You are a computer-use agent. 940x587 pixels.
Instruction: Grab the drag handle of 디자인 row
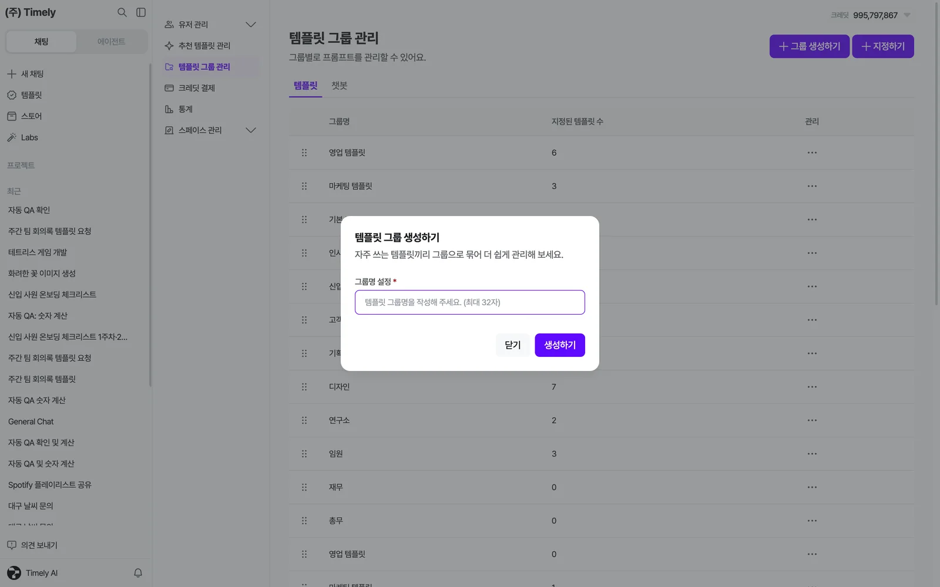click(x=304, y=387)
